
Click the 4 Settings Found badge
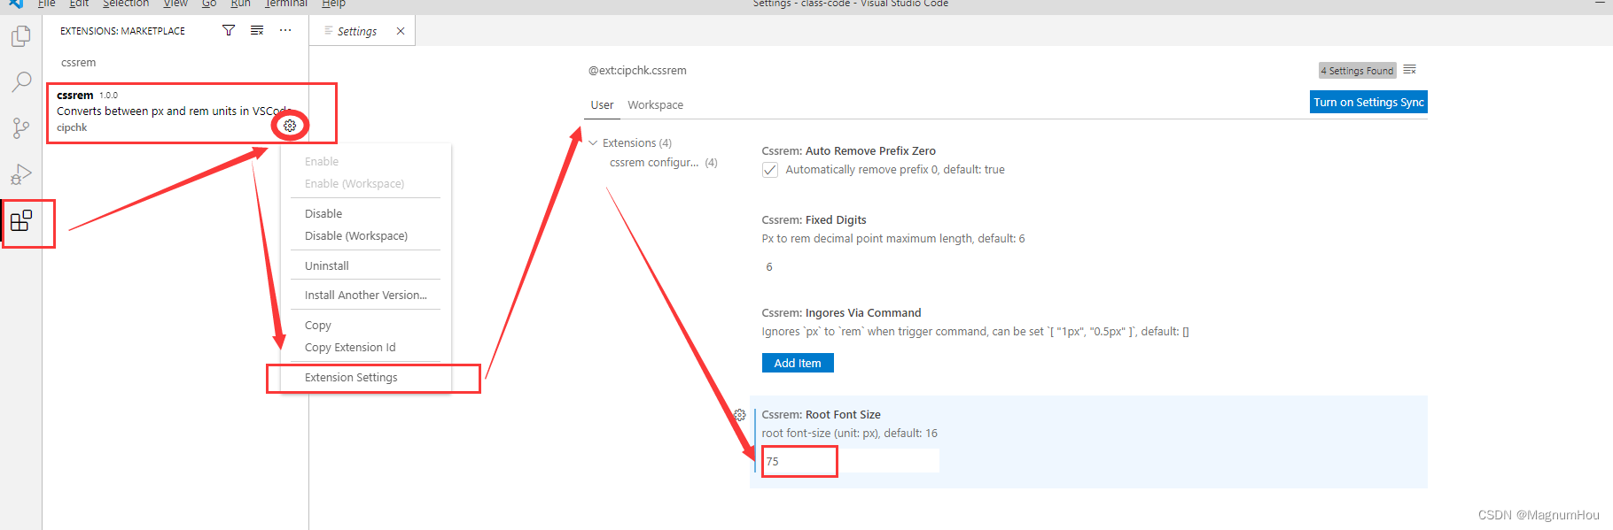click(1357, 71)
